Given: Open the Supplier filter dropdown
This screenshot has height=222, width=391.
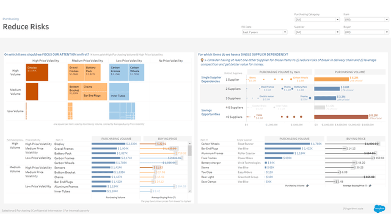Looking at the screenshot, I should point(317,32).
